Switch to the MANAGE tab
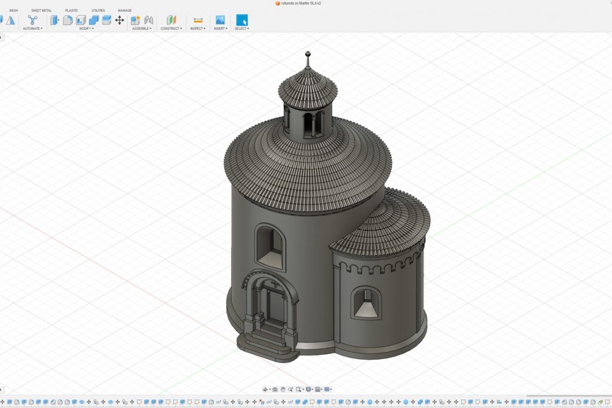Image resolution: width=612 pixels, height=408 pixels. (x=125, y=11)
